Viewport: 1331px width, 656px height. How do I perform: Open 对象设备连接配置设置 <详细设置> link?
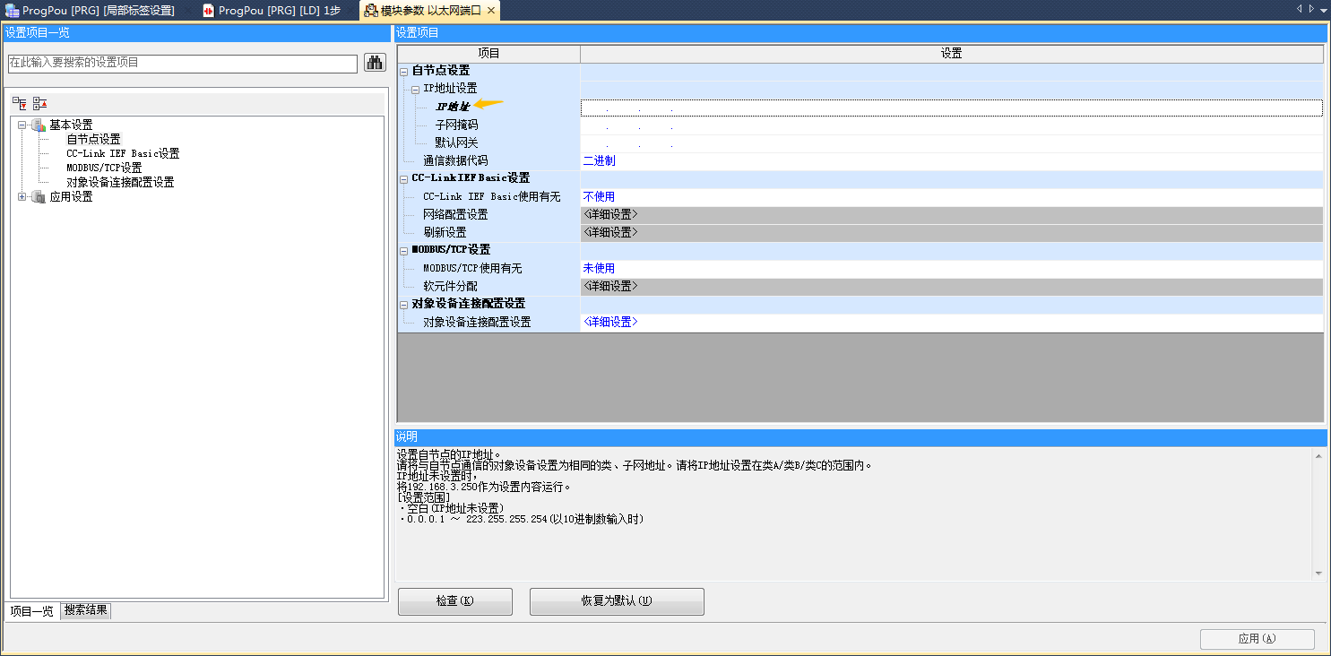610,322
